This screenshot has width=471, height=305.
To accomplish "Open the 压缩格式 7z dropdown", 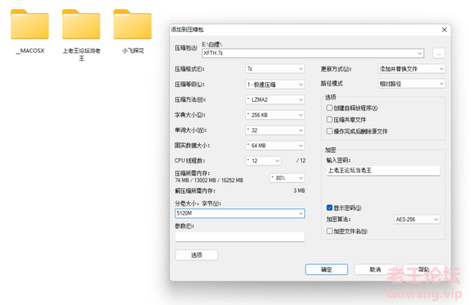I will coord(275,69).
